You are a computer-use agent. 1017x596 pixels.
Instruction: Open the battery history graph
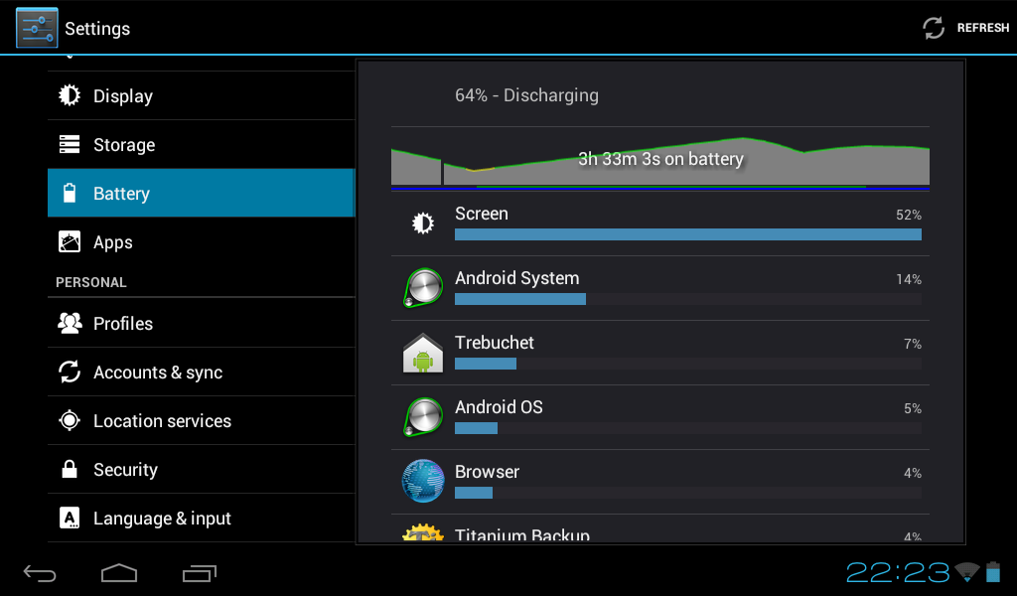click(660, 163)
